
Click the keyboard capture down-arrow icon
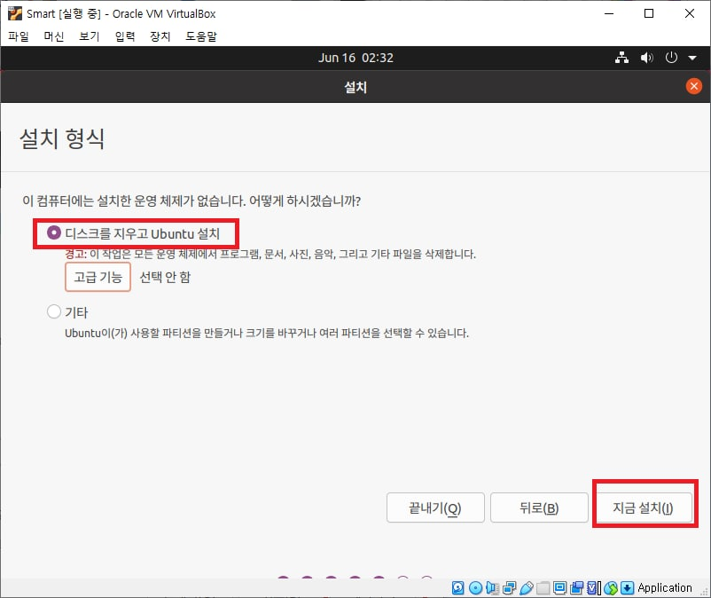(x=627, y=588)
